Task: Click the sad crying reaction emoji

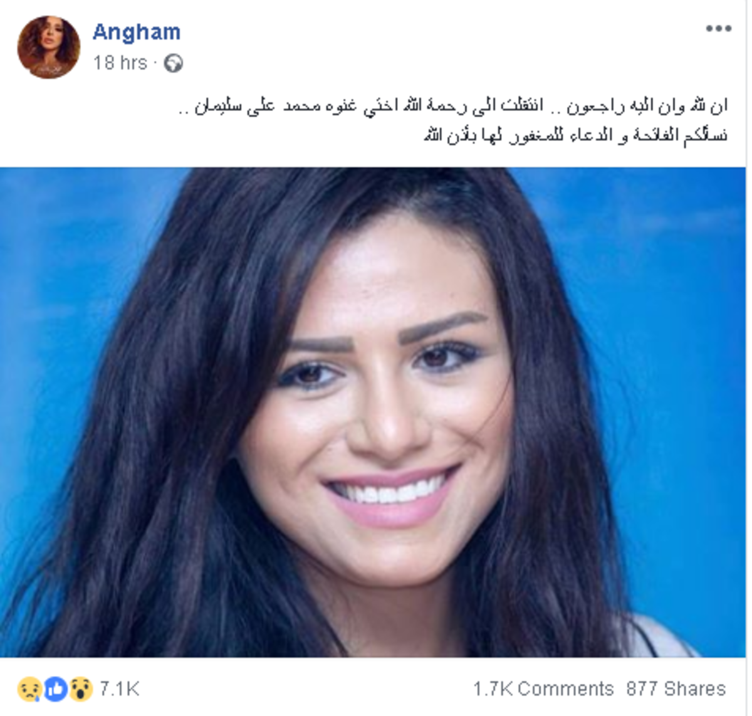Action: (x=29, y=689)
